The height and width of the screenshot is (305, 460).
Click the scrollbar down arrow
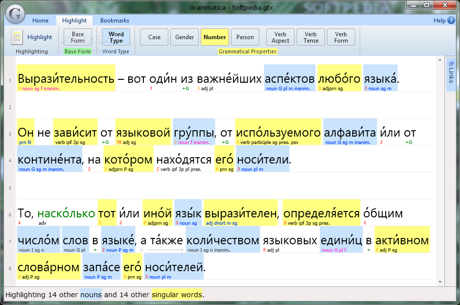(x=440, y=282)
